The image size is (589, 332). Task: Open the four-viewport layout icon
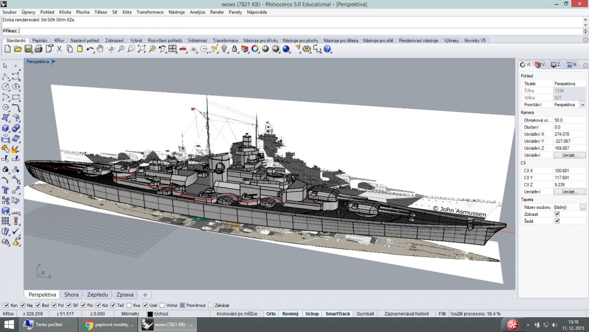[173, 49]
